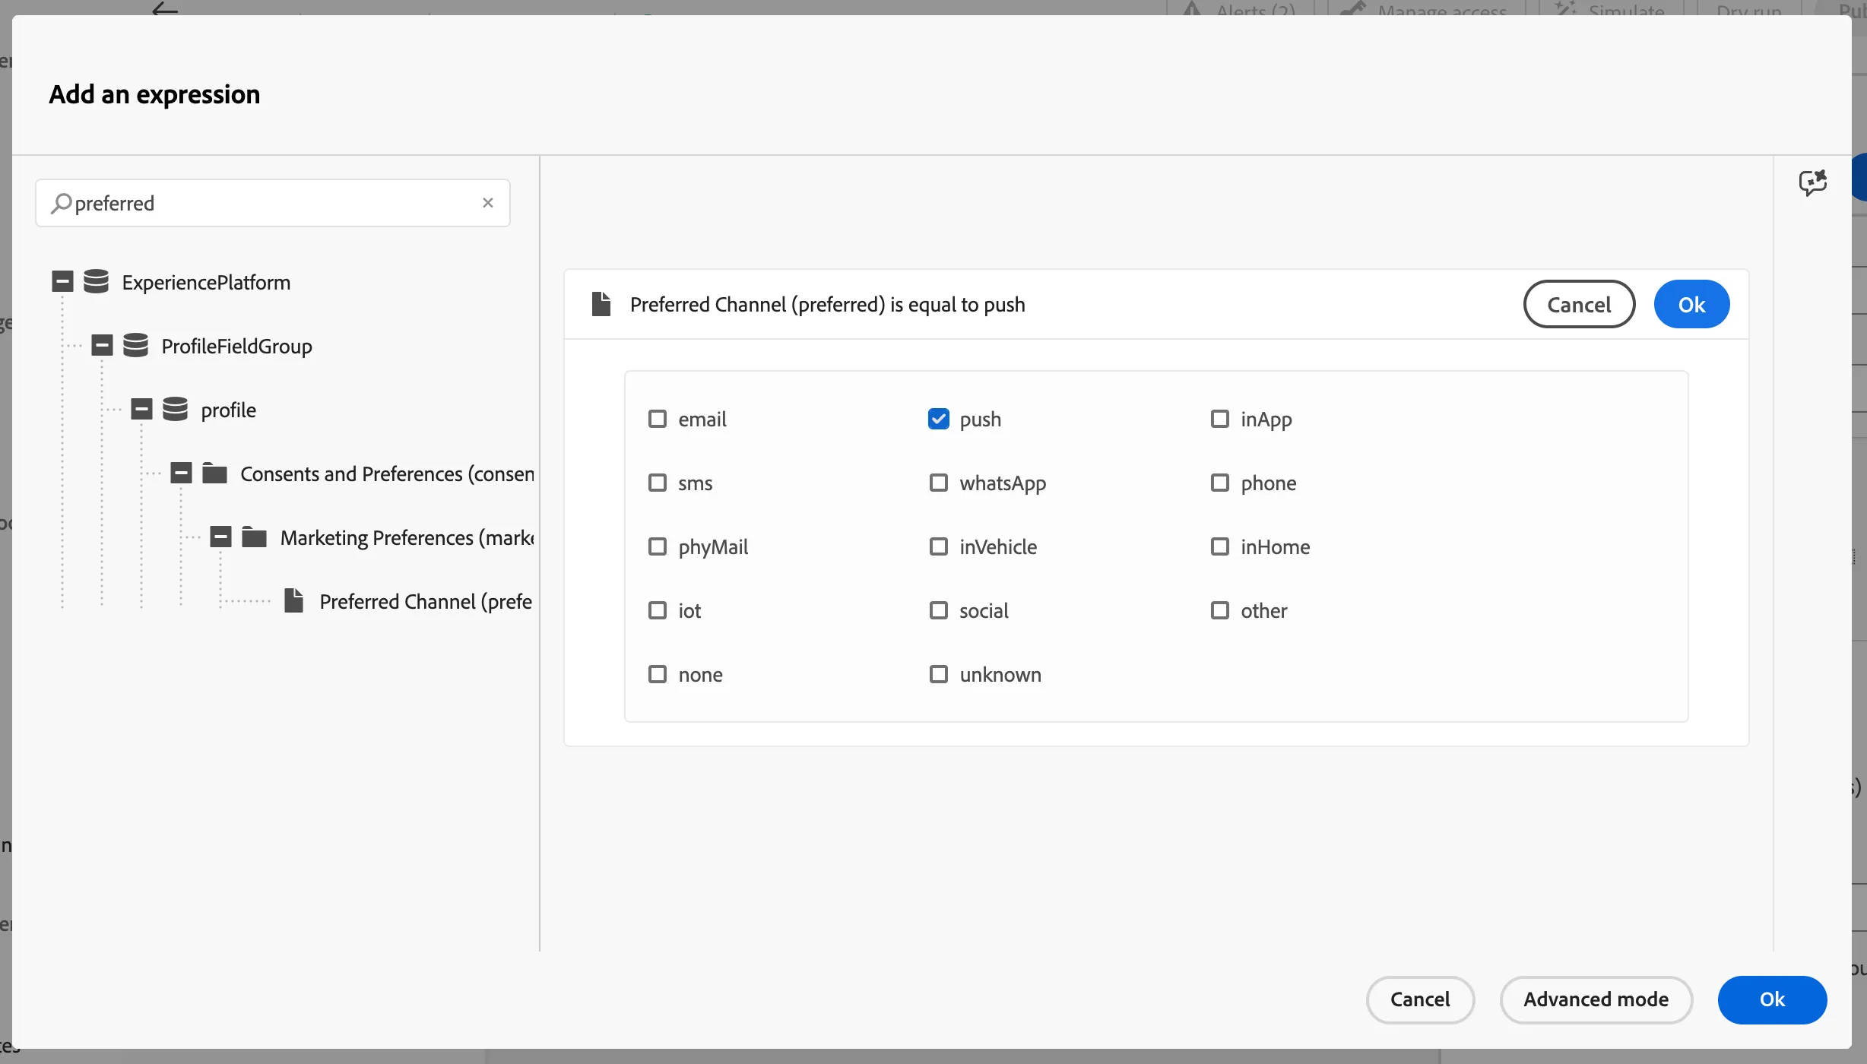
Task: Clear the search field with the X icon
Action: (x=488, y=203)
